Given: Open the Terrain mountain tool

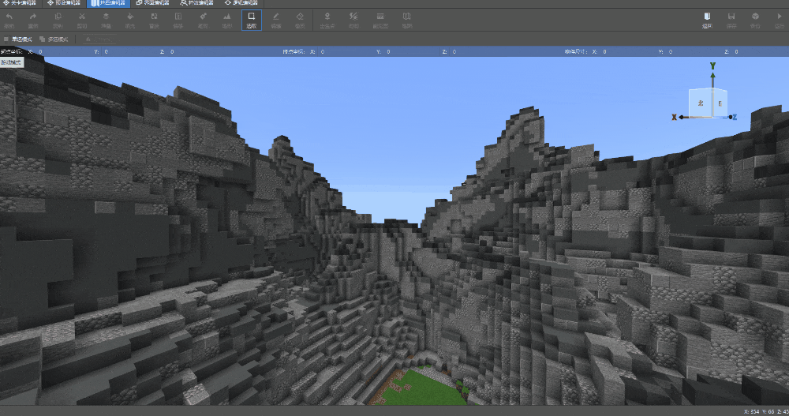Looking at the screenshot, I should coord(227,19).
